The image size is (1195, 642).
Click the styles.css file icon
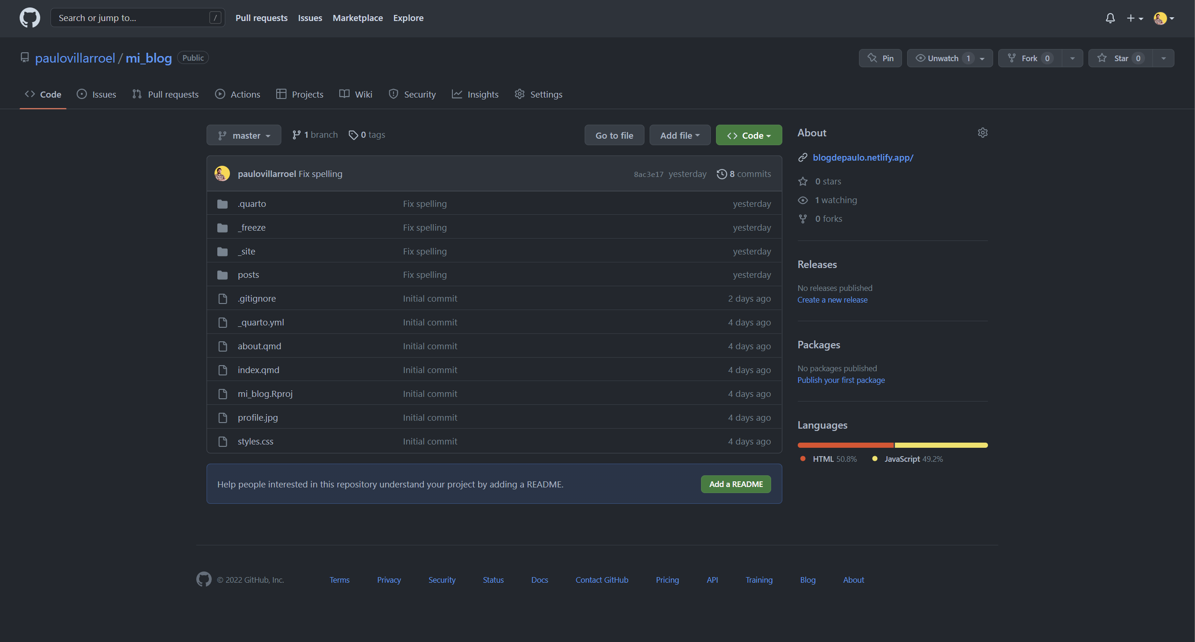coord(223,441)
